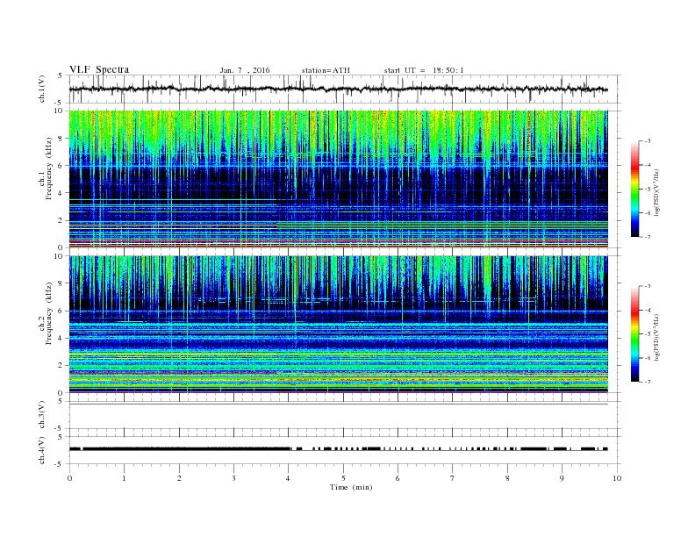
Task: Click the ch.2 color bar "log(PSD)(V²/Hz)" label
Action: click(656, 338)
